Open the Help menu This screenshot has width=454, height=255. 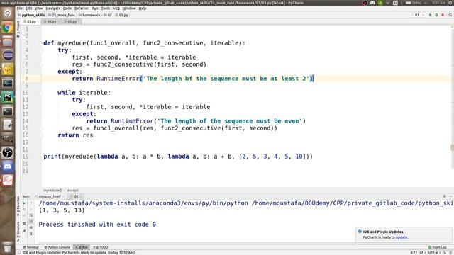pos(142,8)
